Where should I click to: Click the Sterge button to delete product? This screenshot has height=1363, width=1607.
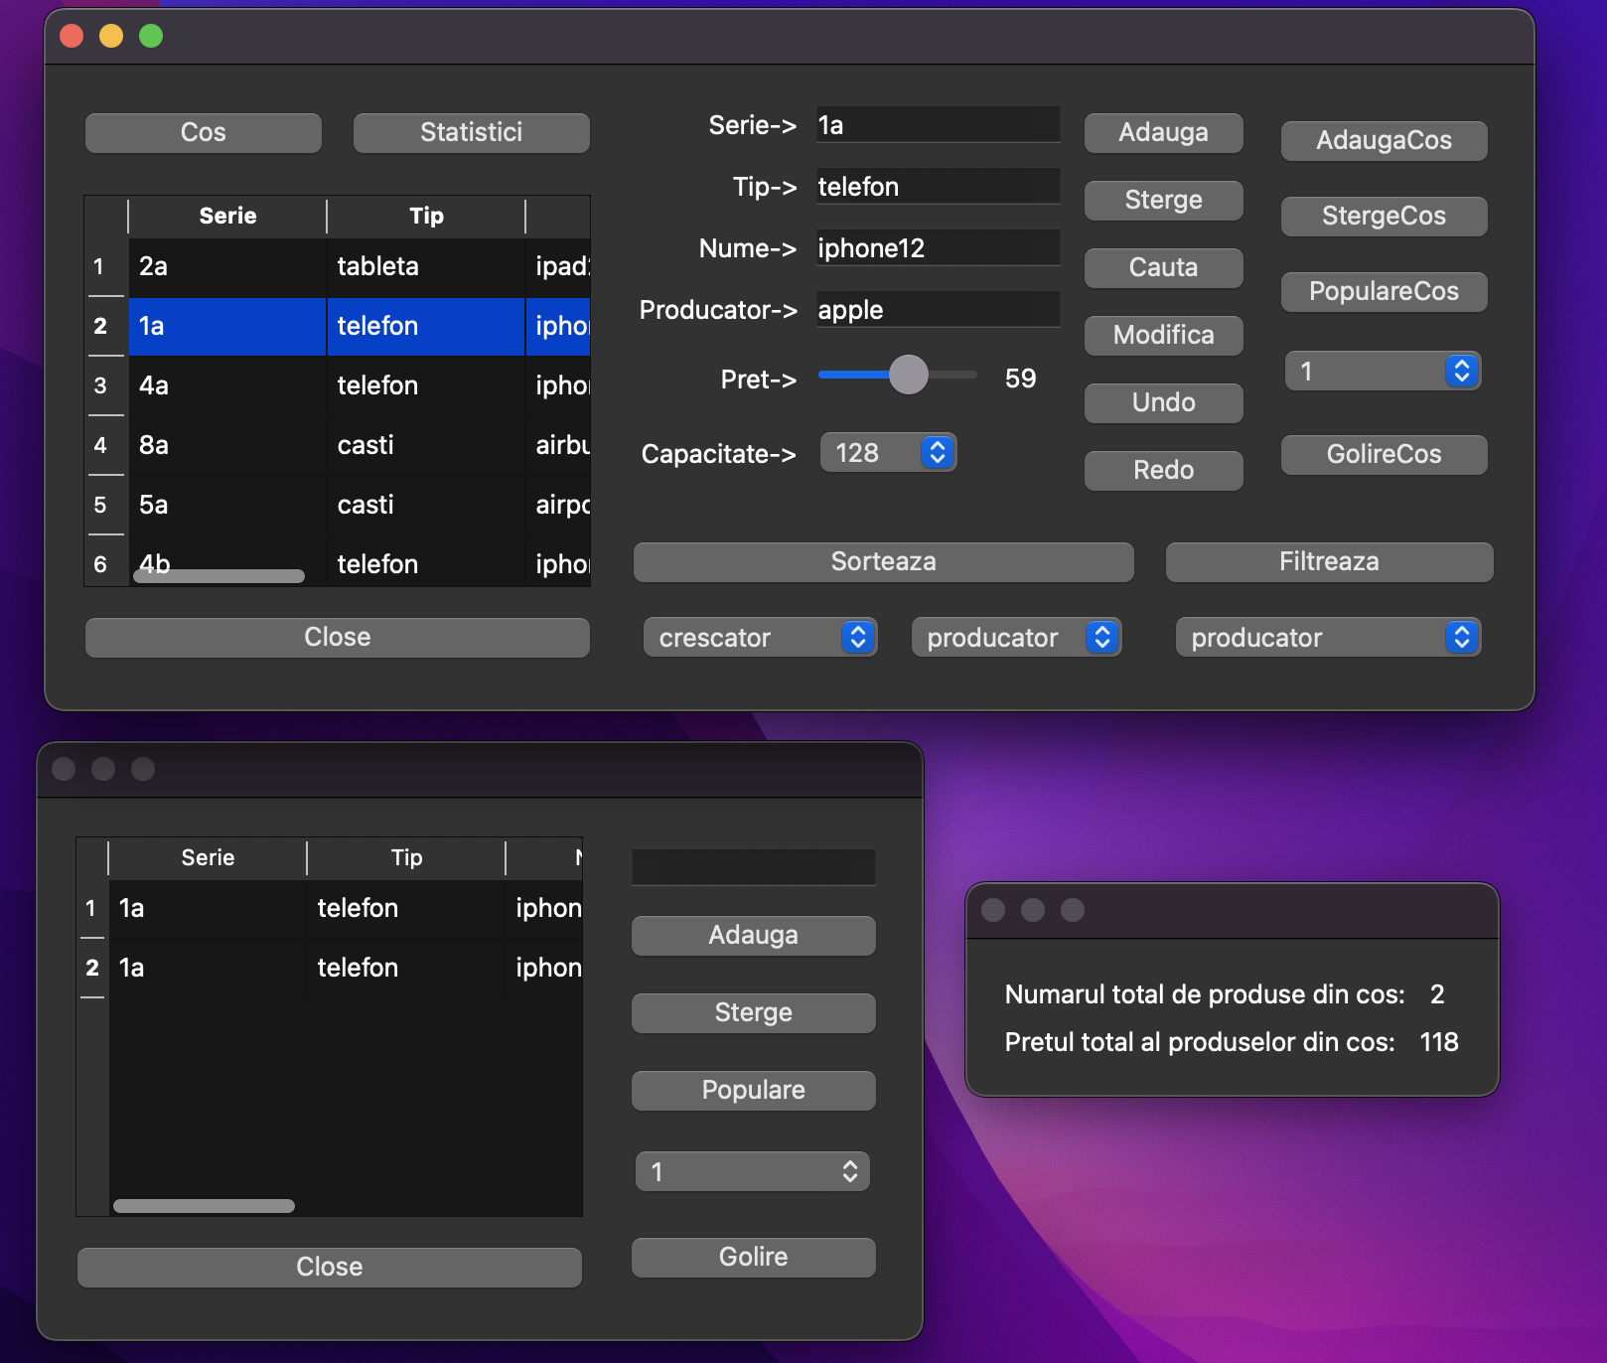(1162, 200)
